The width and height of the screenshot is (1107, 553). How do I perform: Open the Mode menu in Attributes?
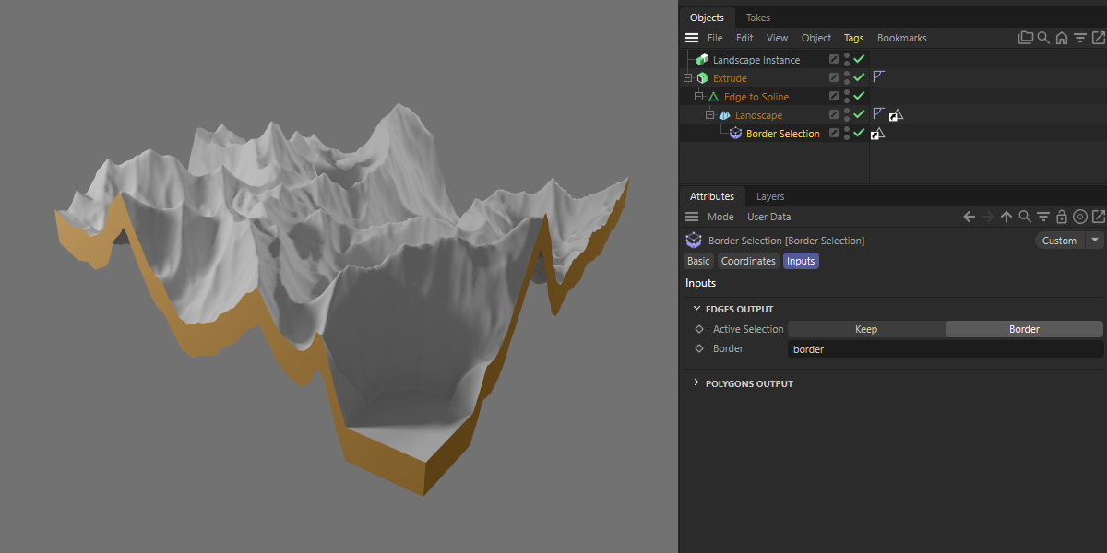720,217
